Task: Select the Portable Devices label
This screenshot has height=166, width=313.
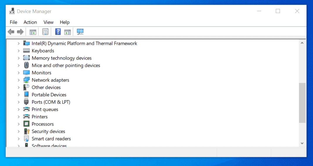Action: (x=49, y=95)
